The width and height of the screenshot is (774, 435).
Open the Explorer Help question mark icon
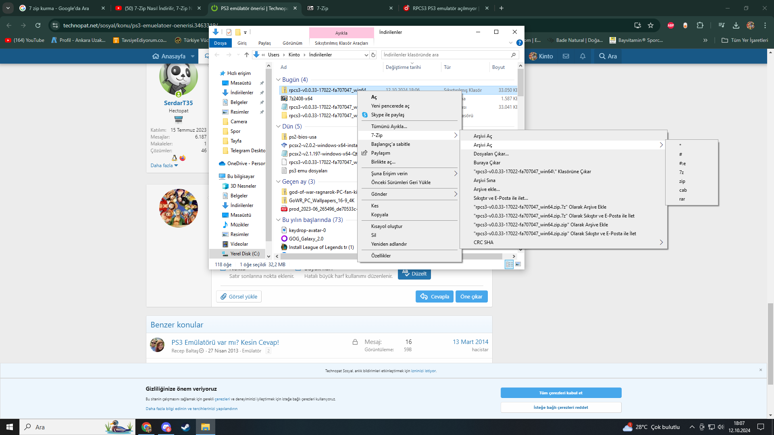[x=520, y=43]
